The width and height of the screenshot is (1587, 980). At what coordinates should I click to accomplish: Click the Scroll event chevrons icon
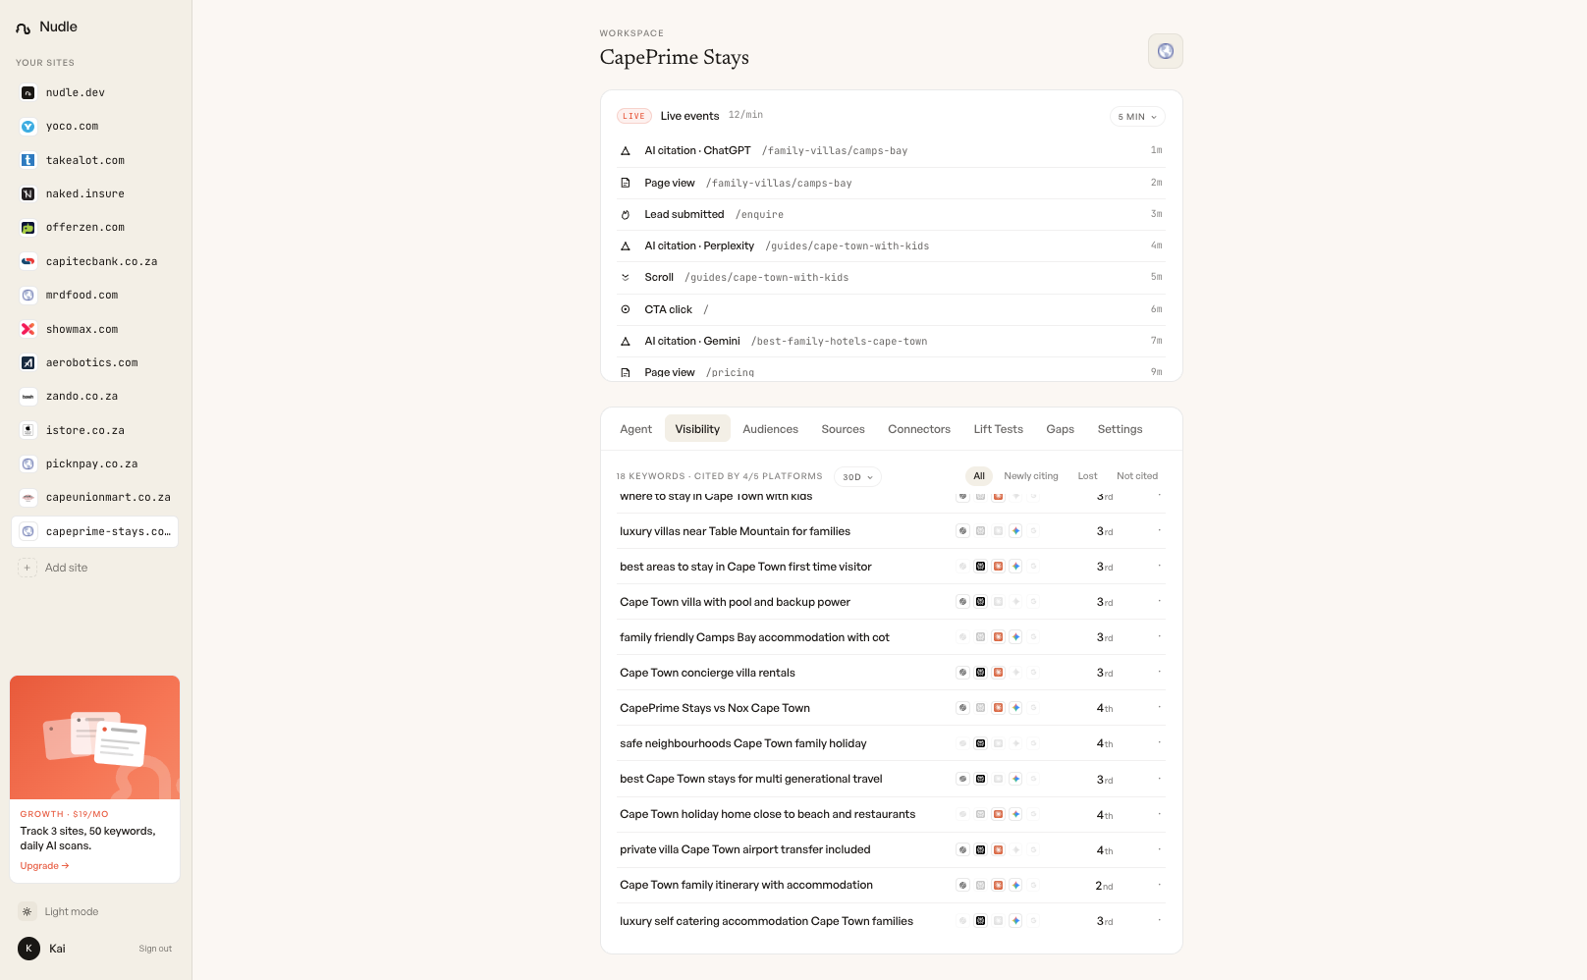point(626,277)
